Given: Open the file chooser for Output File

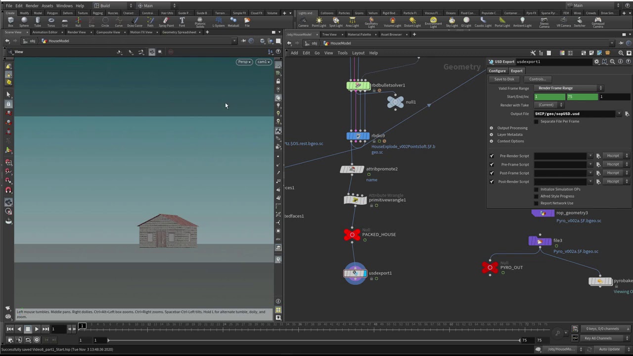Looking at the screenshot, I should click(x=627, y=114).
